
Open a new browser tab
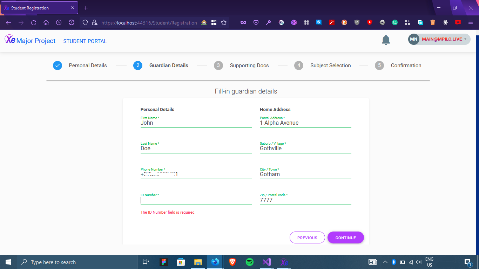coord(86,8)
